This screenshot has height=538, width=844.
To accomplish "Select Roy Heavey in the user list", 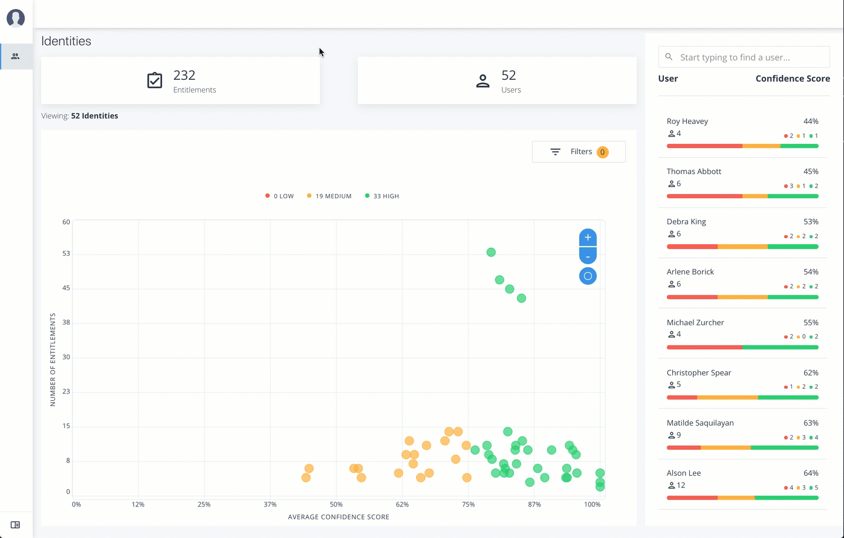I will click(x=687, y=122).
